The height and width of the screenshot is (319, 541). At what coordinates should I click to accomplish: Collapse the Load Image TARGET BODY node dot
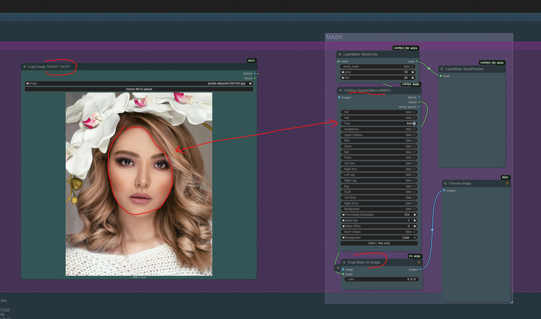(24, 67)
